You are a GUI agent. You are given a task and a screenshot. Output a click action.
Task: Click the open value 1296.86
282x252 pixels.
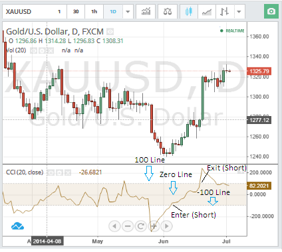click(26, 41)
